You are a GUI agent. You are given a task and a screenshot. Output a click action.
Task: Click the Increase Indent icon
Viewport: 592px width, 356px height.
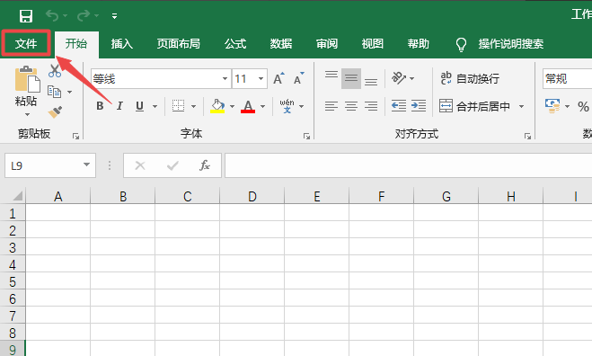(x=419, y=106)
